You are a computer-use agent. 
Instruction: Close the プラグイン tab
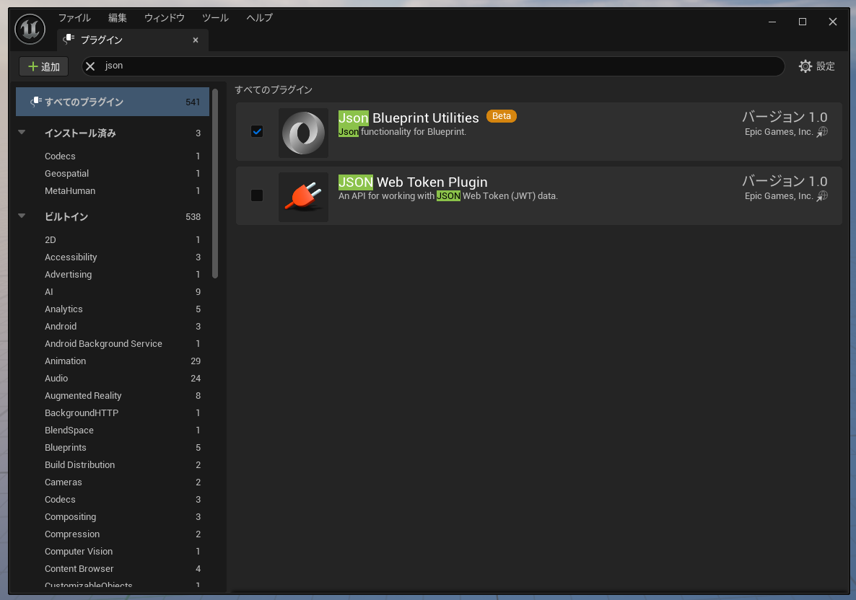[195, 40]
